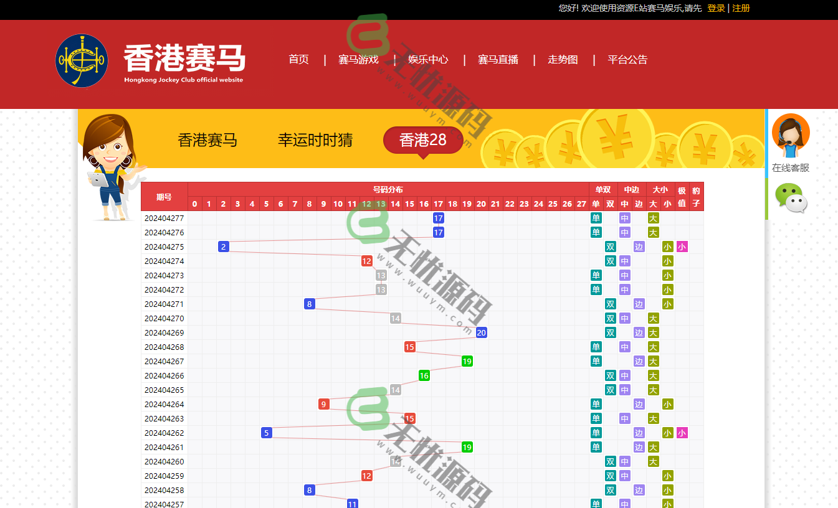Click the green 19 badge in row 202404261

coord(467,447)
